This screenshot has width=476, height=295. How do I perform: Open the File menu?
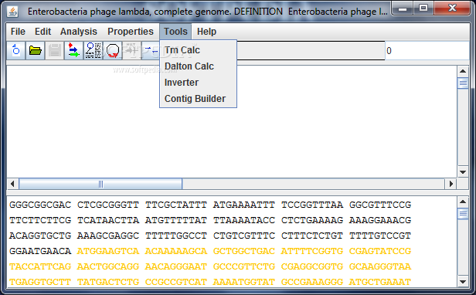[18, 32]
